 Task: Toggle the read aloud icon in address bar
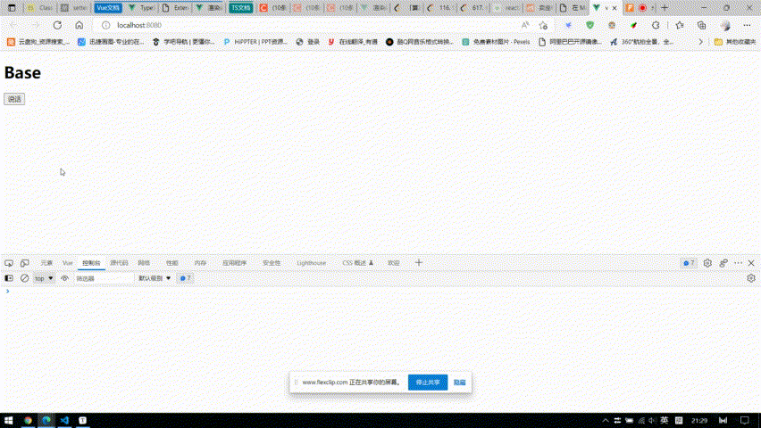524,25
